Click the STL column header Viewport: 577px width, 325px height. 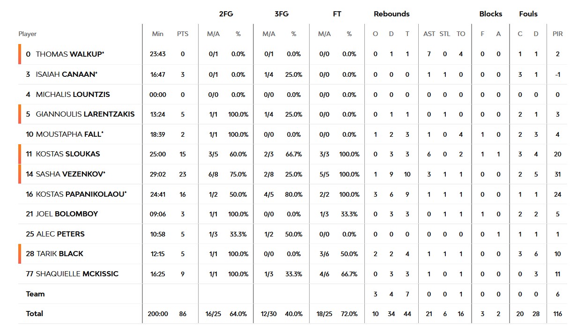coord(445,34)
